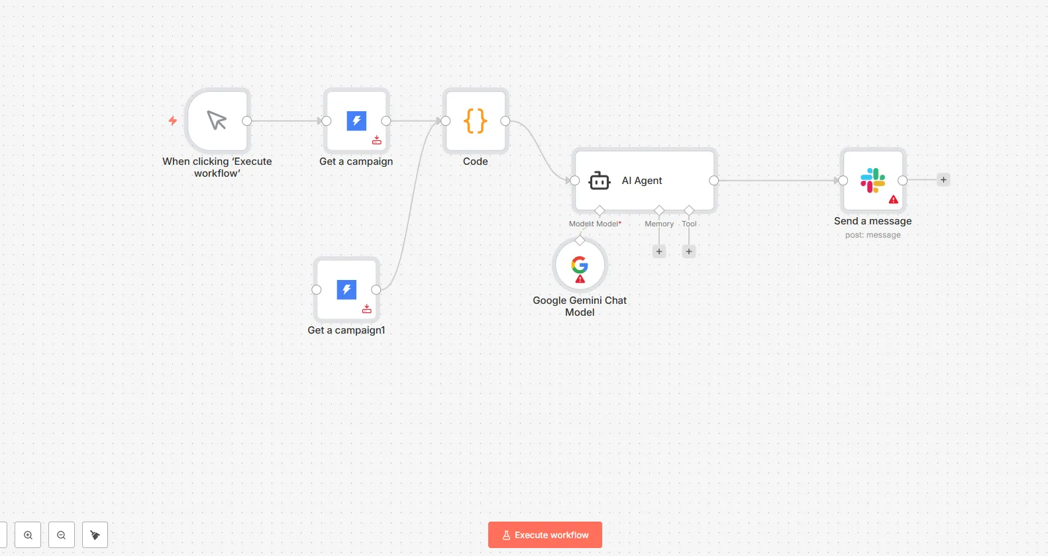The image size is (1048, 556).
Task: Click the AI Agent Model diamond connector
Action: point(600,210)
